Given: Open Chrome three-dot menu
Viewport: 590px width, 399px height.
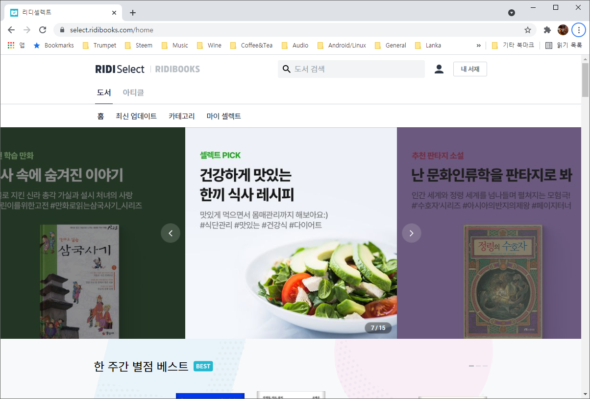Looking at the screenshot, I should pyautogui.click(x=579, y=30).
